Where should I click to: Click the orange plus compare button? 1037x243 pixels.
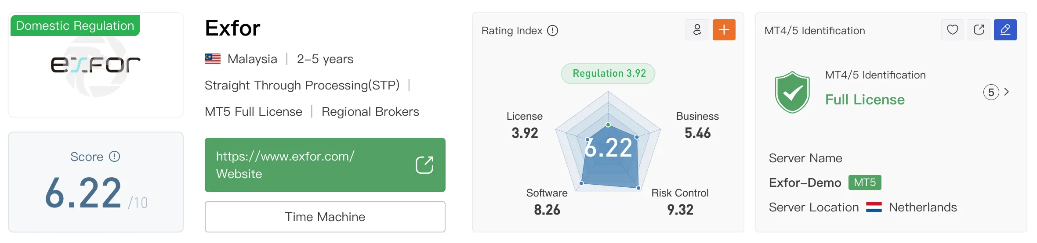click(x=724, y=30)
